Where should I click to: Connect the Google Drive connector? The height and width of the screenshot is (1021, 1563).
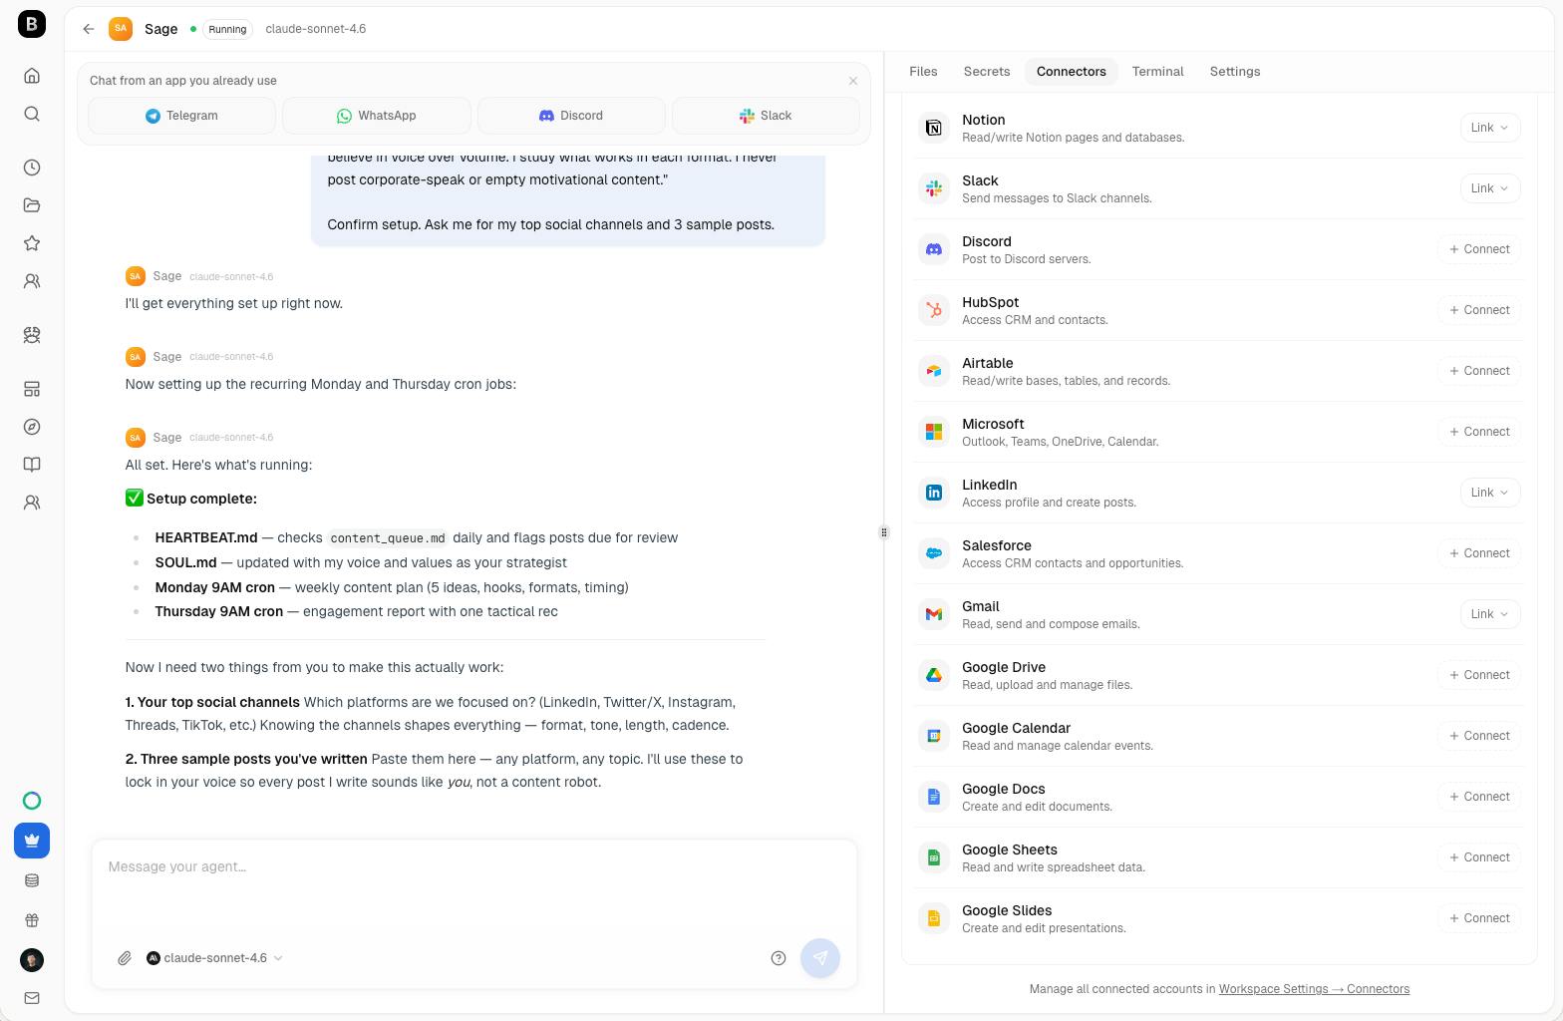(1479, 675)
